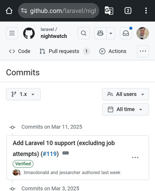The image size is (155, 191).
Task: Open pull request link #119
Action: click(50, 154)
